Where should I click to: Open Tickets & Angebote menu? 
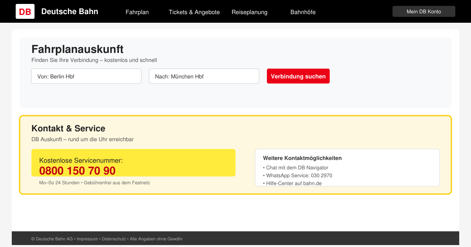(x=194, y=12)
